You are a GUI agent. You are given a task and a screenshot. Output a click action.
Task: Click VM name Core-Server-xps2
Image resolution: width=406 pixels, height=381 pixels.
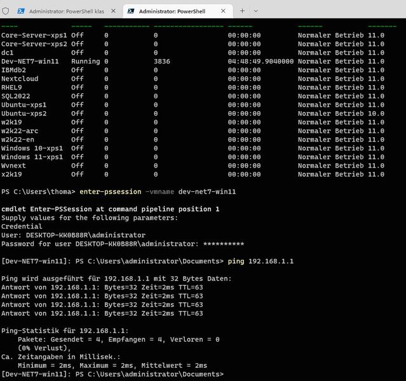click(34, 44)
